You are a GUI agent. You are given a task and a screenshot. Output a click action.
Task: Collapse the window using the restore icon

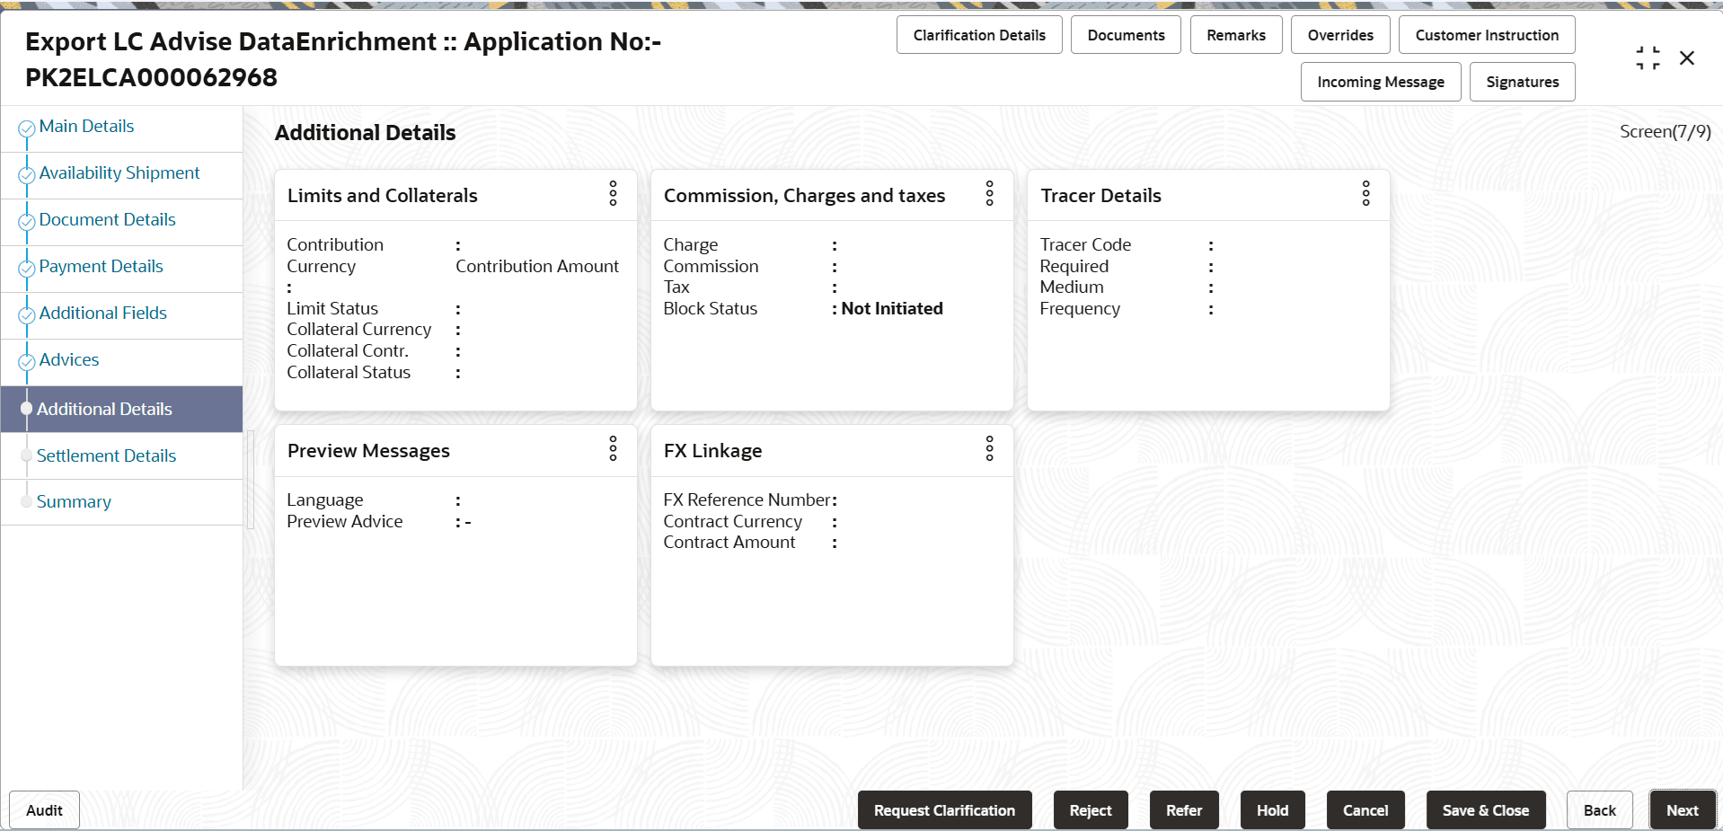click(x=1648, y=58)
